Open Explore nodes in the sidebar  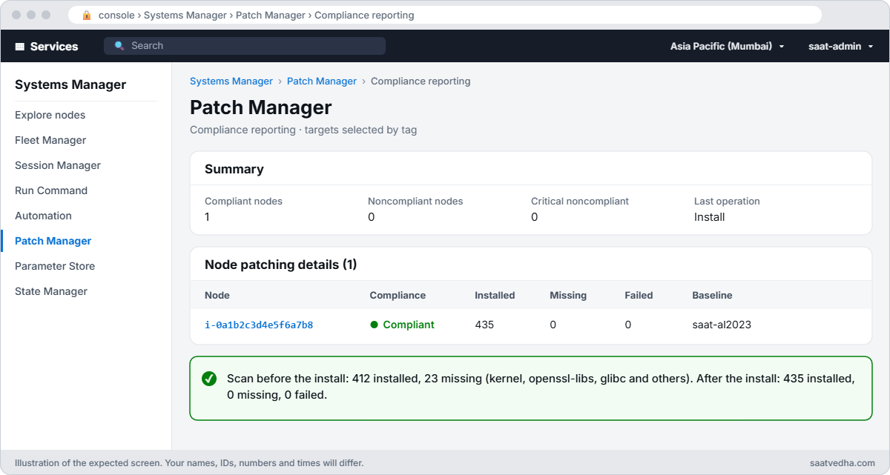(50, 115)
